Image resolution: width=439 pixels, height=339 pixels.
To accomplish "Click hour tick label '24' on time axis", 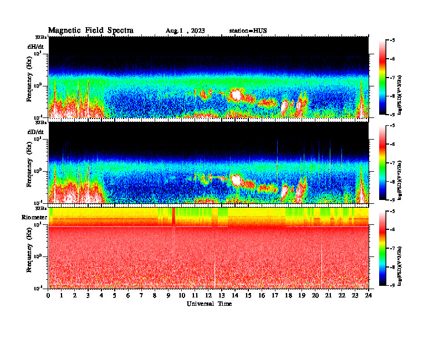I will pyautogui.click(x=369, y=296).
